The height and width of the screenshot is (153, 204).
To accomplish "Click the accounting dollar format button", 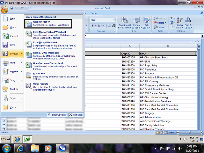I will tap(92, 25).
